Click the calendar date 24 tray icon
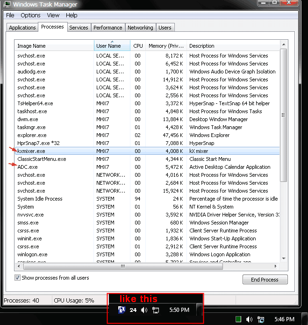The image size is (308, 325). click(133, 310)
